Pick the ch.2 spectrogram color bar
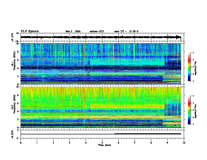This screenshot has width=207, height=160. (189, 110)
